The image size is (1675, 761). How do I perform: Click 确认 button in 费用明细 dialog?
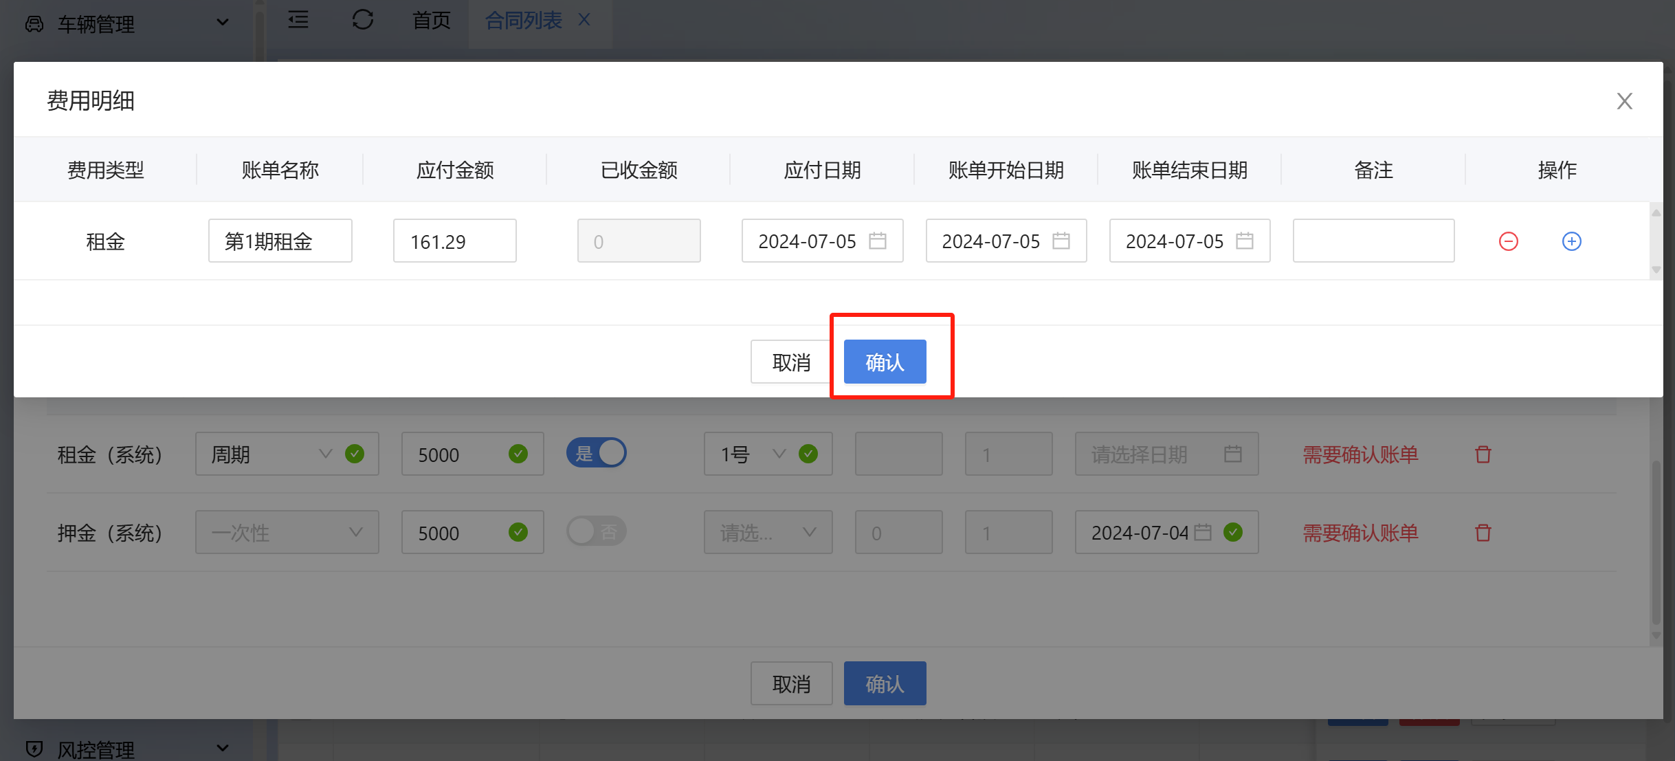click(885, 362)
